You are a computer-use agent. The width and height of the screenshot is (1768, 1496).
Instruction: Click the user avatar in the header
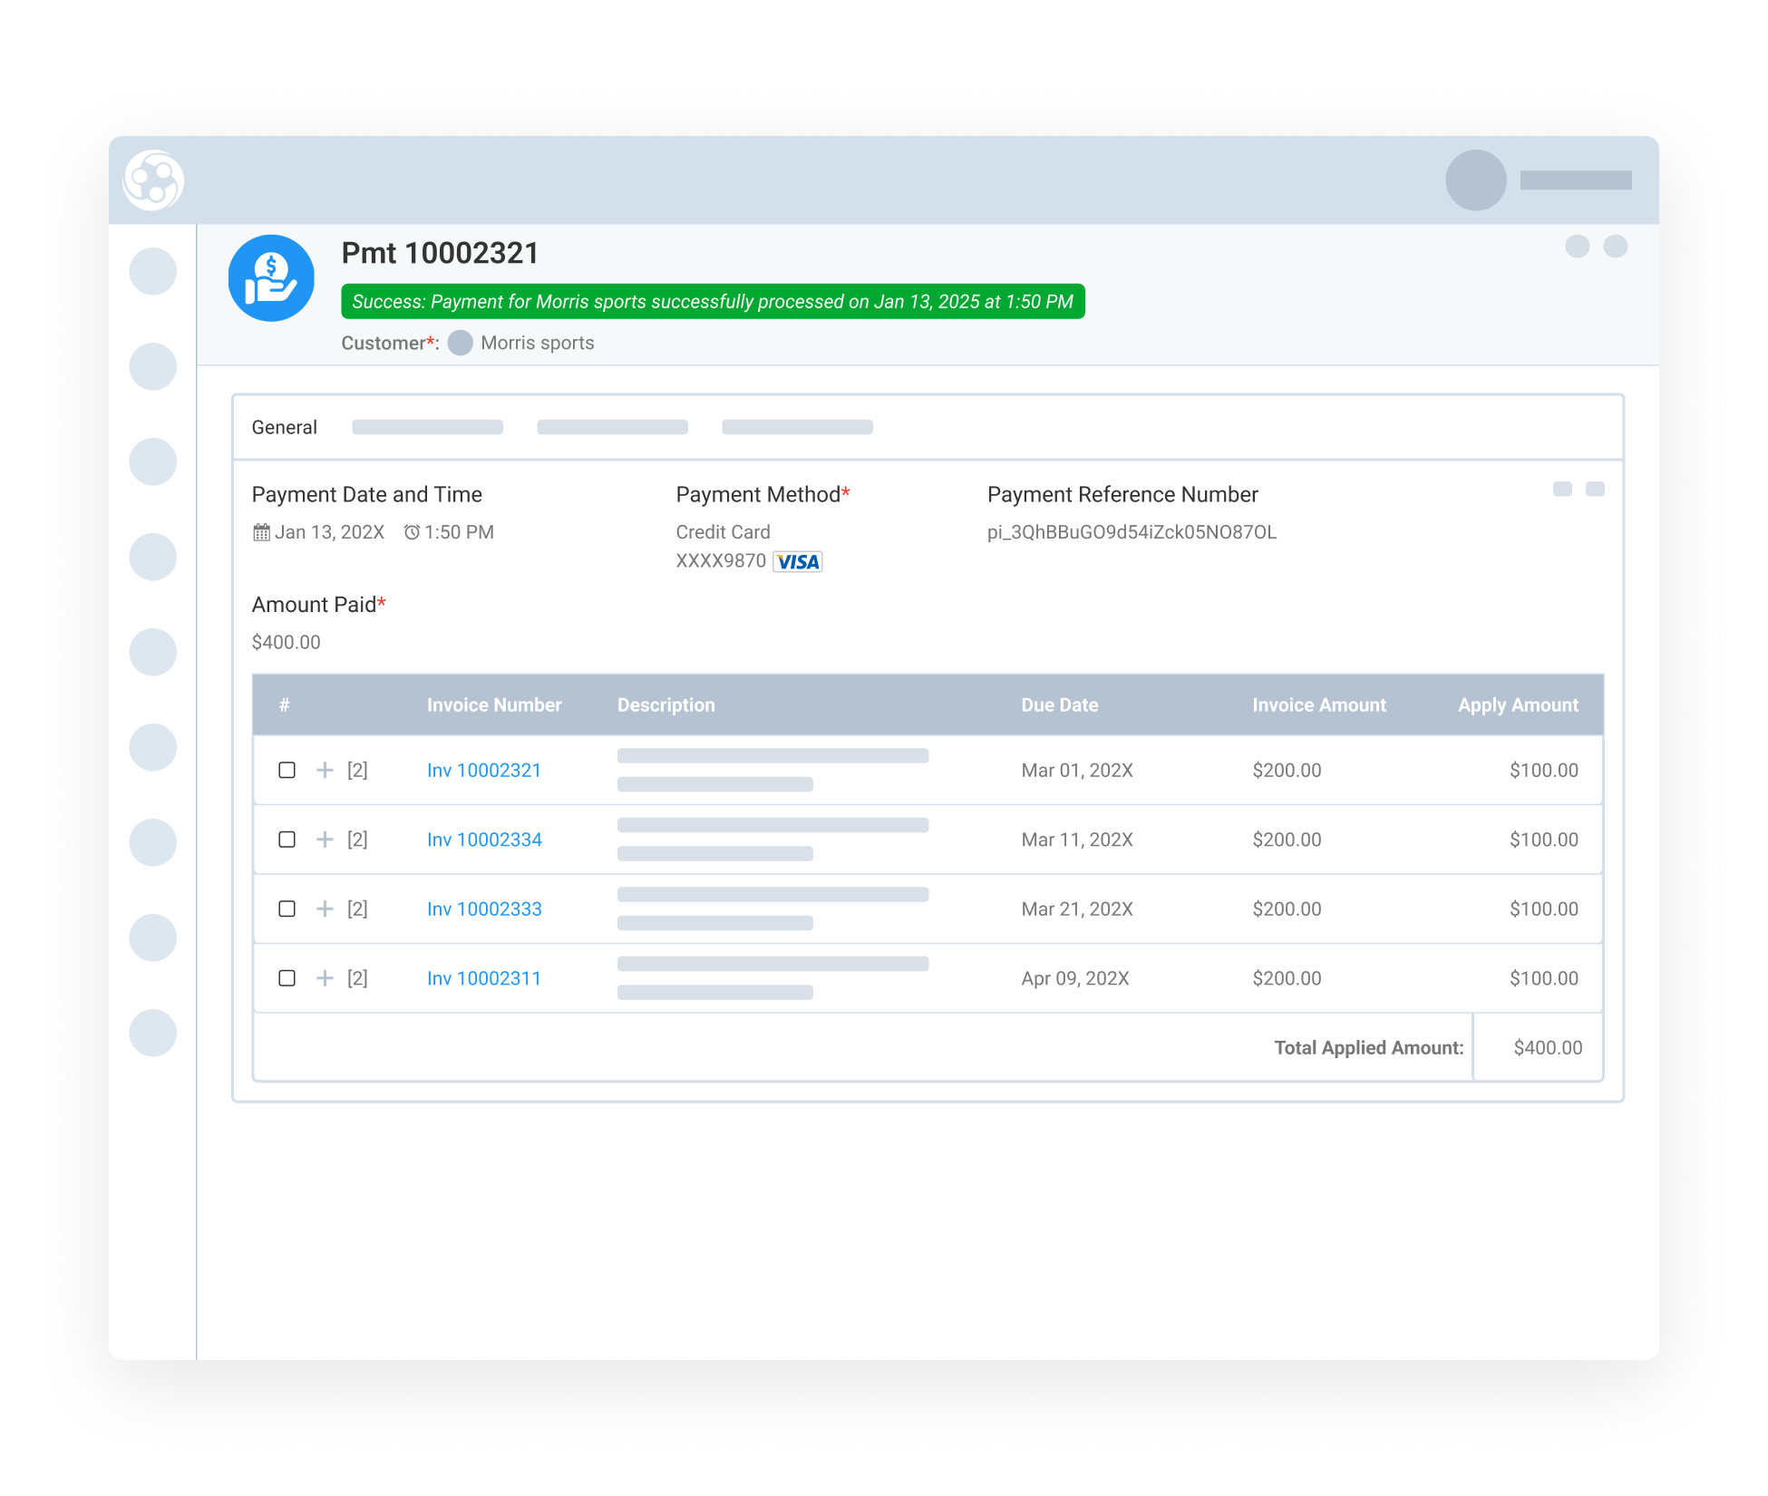click(1474, 180)
